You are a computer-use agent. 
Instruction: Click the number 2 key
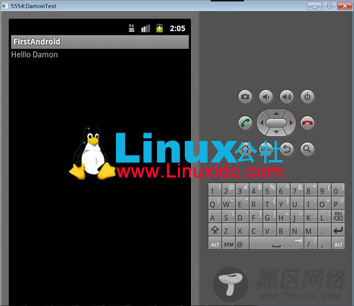click(228, 189)
